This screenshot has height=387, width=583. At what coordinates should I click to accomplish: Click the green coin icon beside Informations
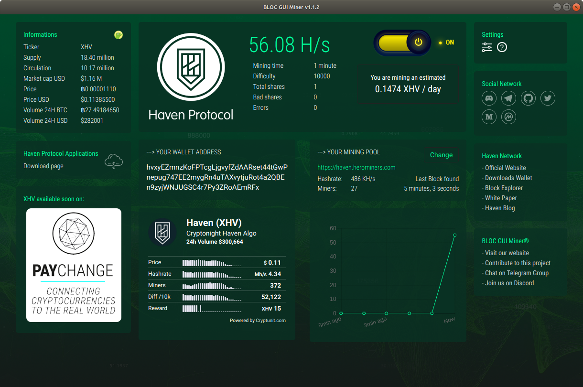(119, 34)
